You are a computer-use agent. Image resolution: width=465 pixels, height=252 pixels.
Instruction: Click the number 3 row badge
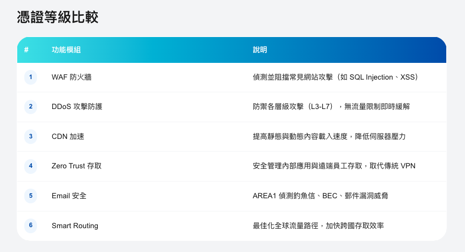(x=30, y=136)
